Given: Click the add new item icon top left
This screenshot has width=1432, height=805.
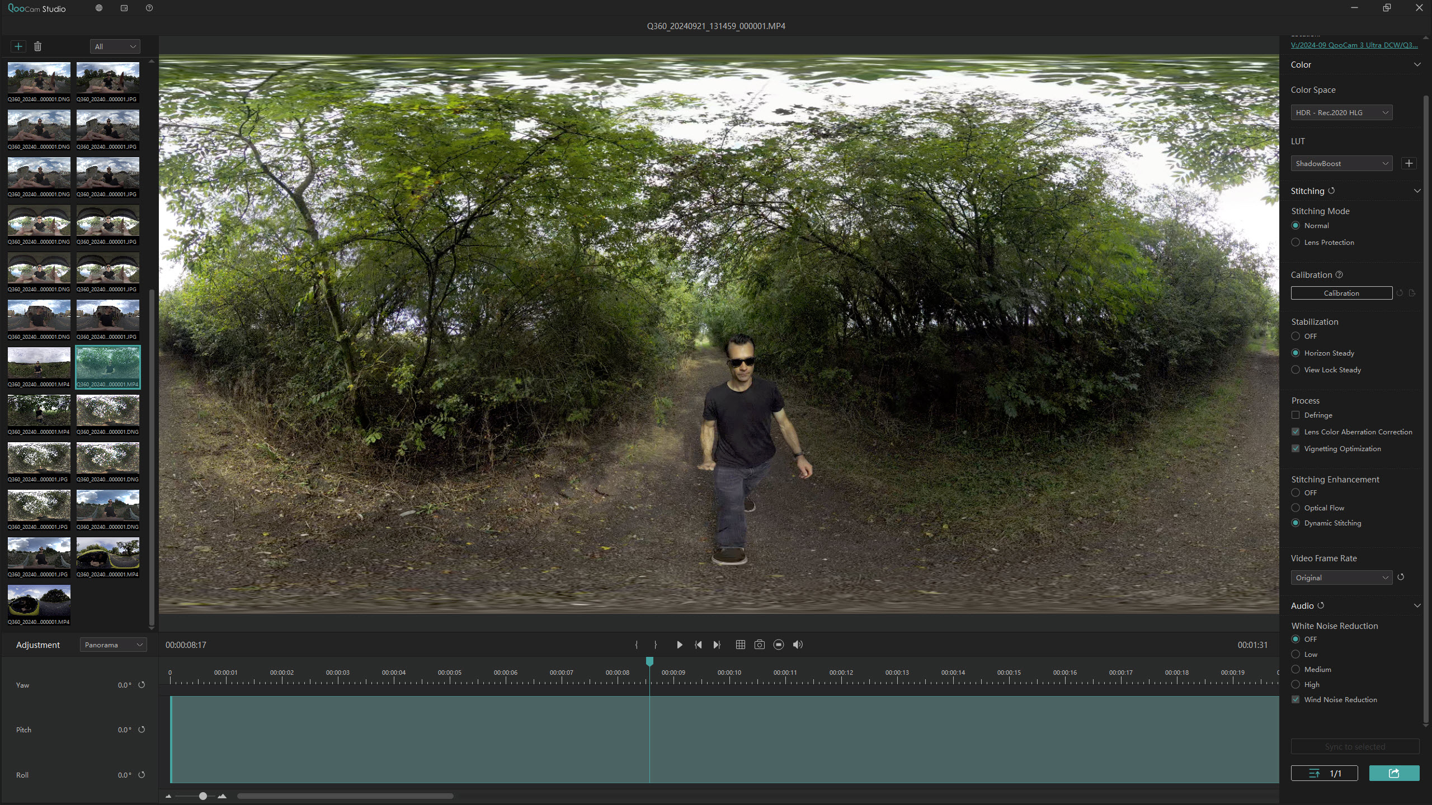Looking at the screenshot, I should coord(18,46).
